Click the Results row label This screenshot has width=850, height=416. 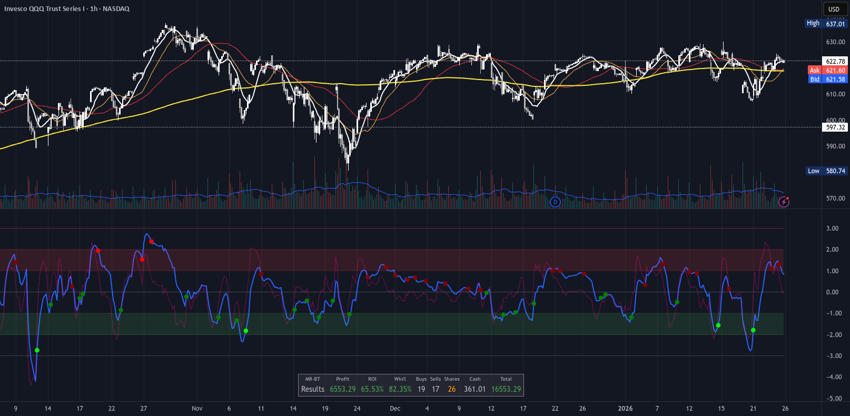313,389
